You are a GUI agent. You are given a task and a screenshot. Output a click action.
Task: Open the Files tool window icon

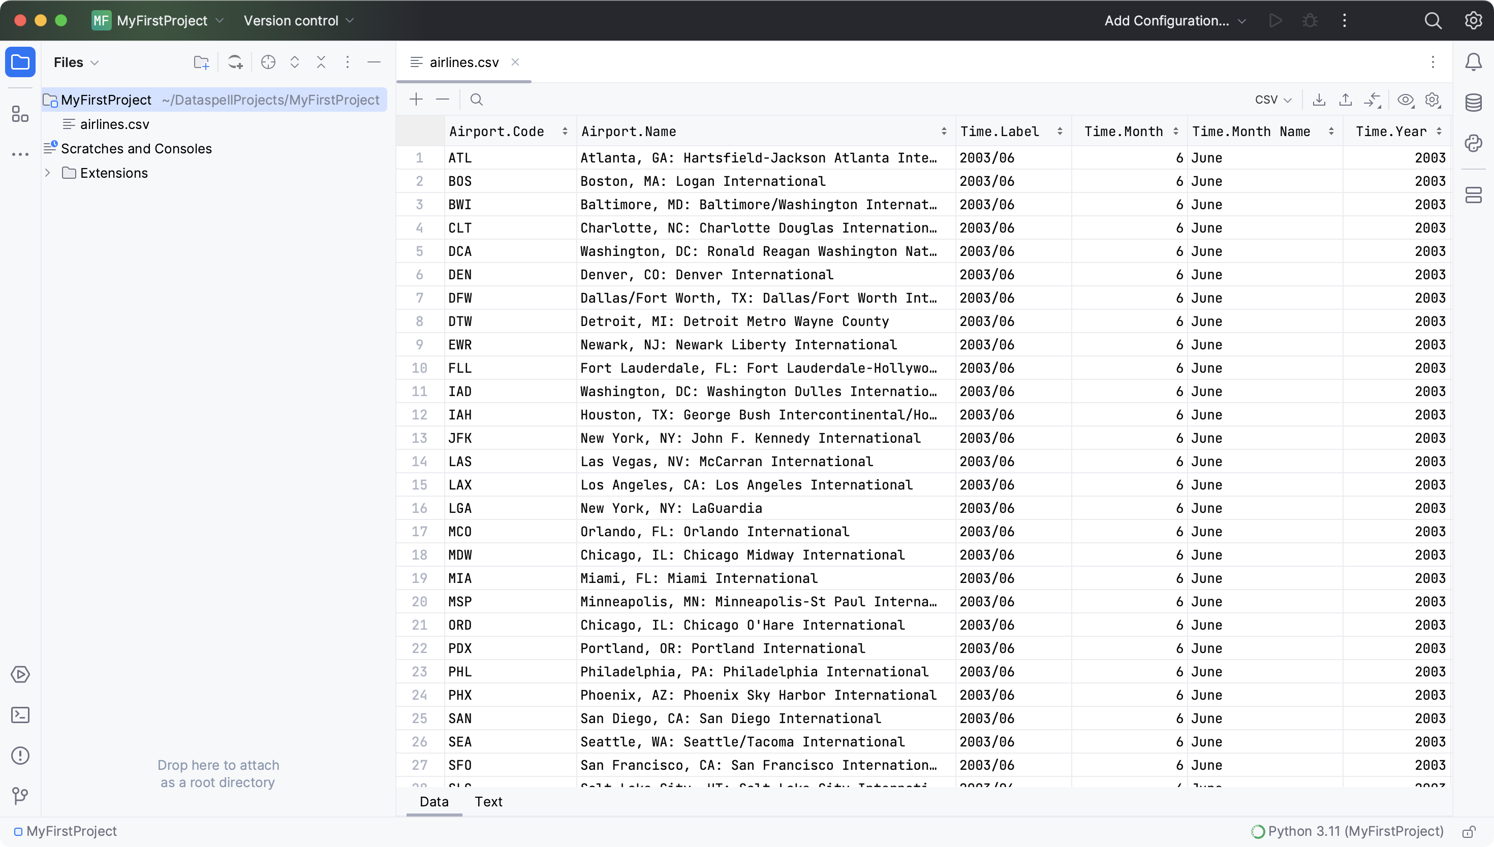20,62
